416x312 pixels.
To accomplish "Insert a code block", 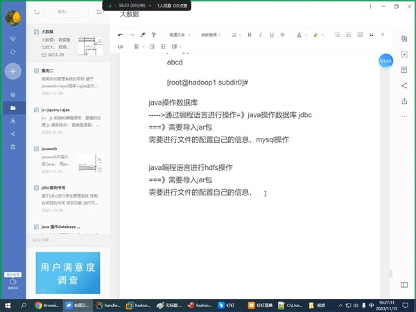I will point(120,46).
